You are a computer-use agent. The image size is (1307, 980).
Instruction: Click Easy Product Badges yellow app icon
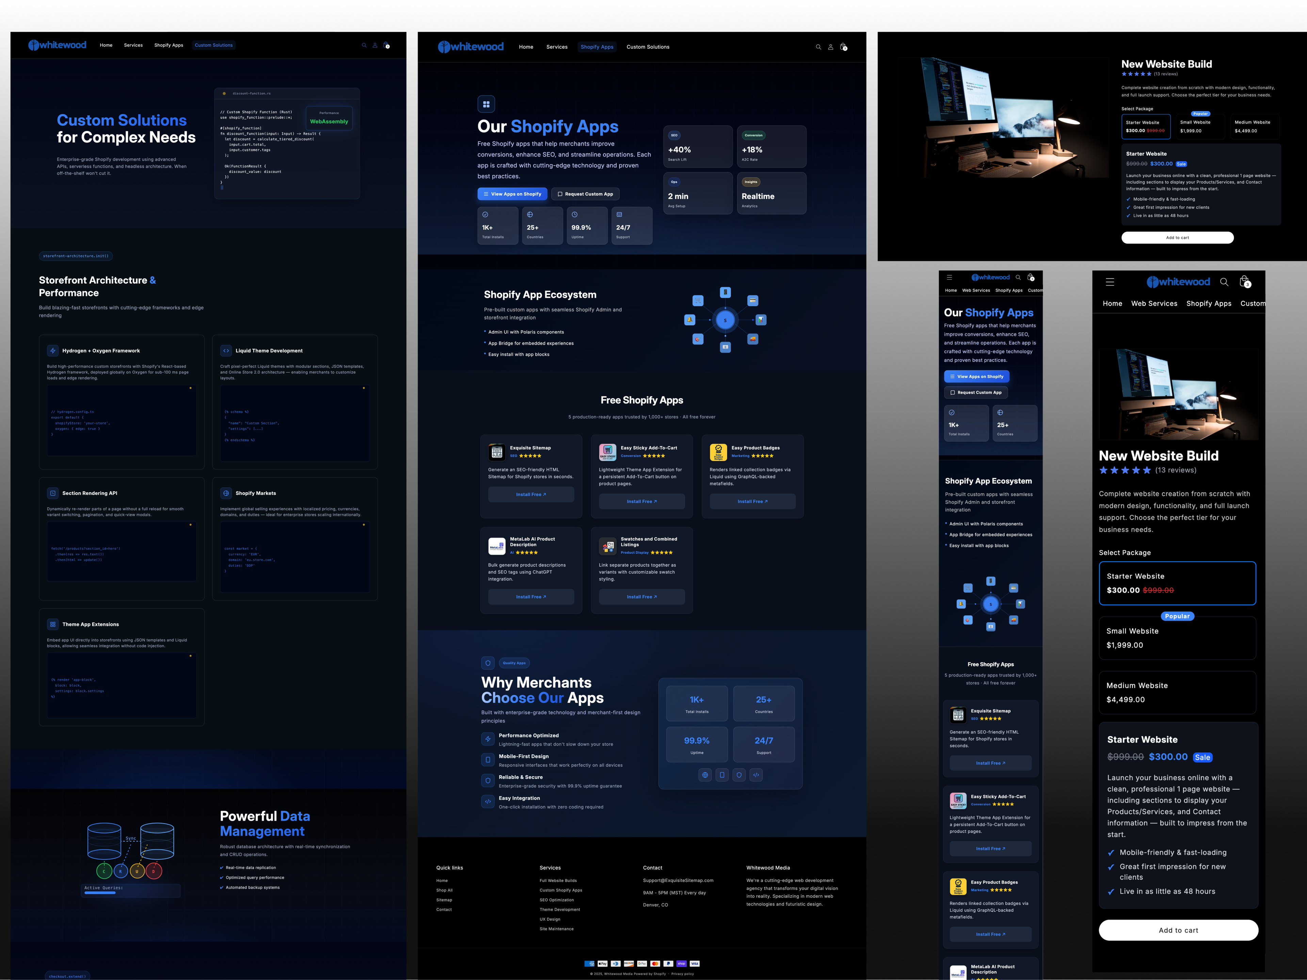pyautogui.click(x=718, y=452)
